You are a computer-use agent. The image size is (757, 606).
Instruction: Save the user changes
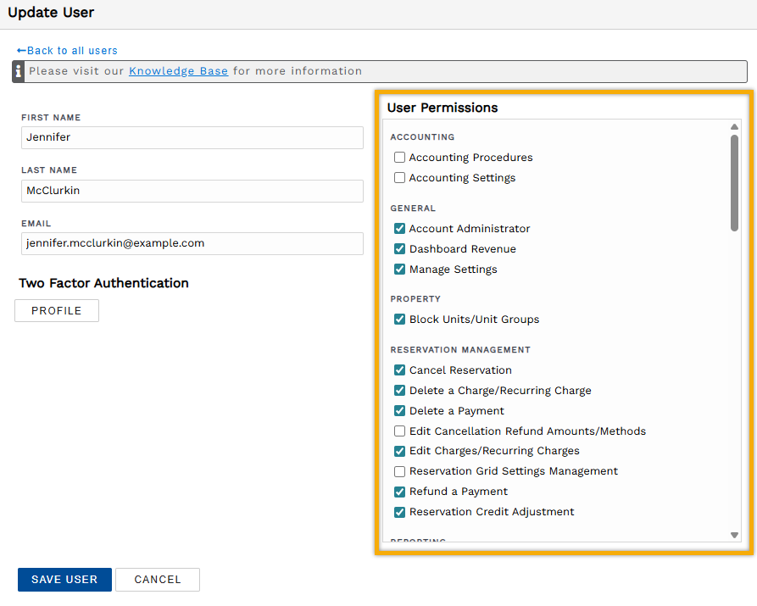coord(64,580)
